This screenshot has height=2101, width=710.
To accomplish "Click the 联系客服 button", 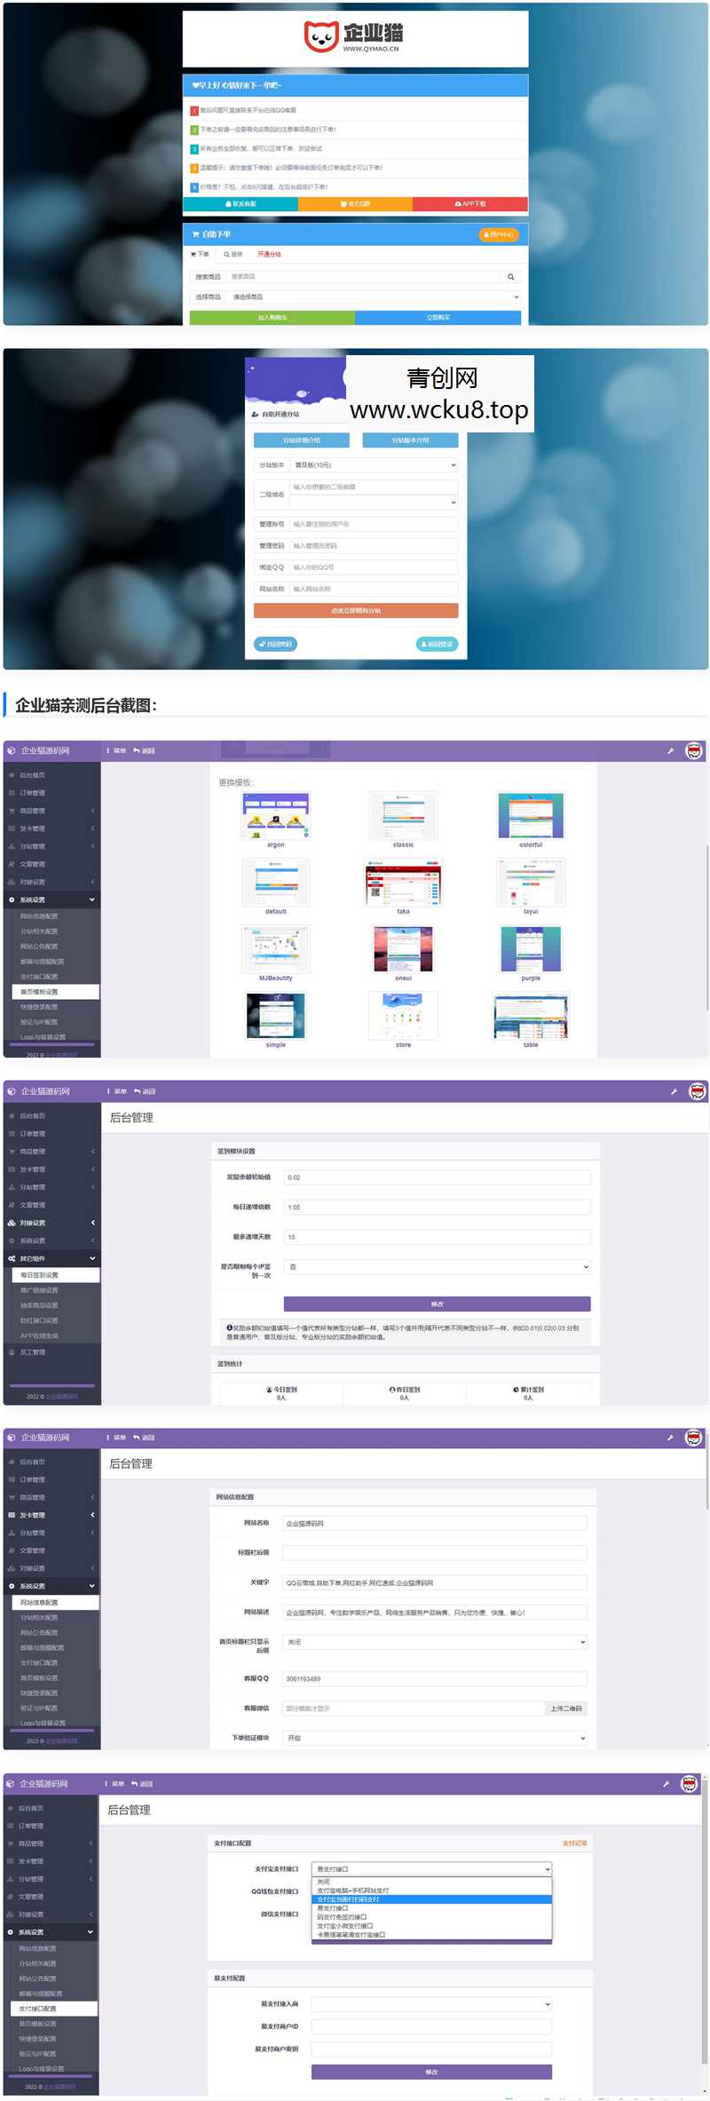I will pyautogui.click(x=241, y=204).
